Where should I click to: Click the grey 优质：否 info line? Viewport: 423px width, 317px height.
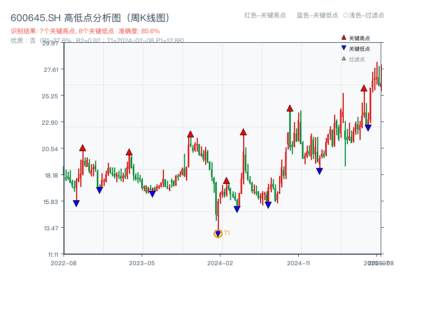tap(97, 41)
